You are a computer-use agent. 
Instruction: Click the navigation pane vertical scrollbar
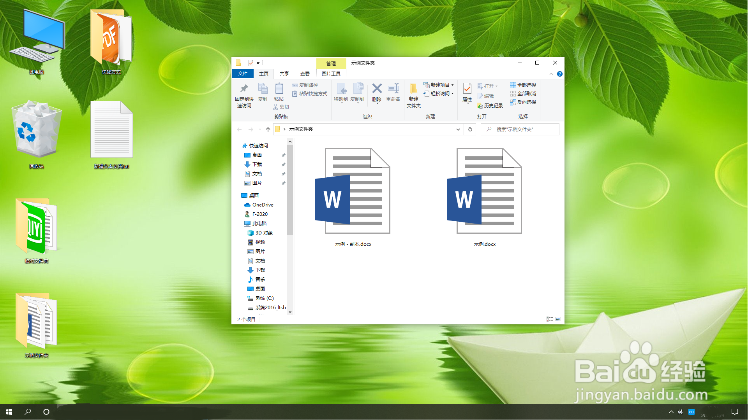(290, 191)
